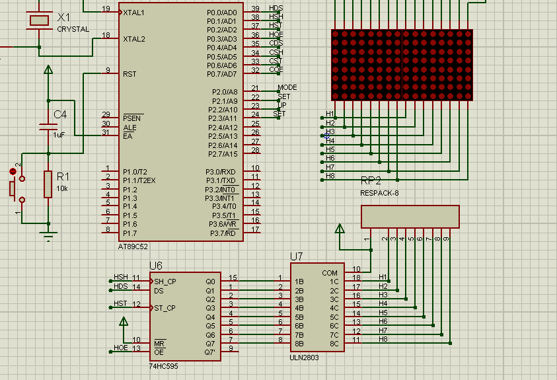
Task: Select the ground symbol below R1
Action: (48, 236)
